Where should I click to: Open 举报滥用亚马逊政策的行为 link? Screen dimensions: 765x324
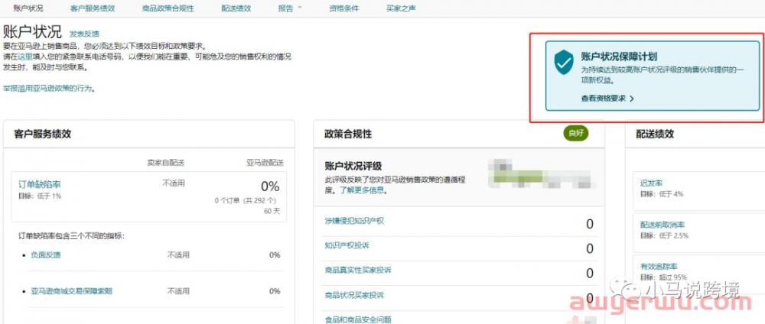pyautogui.click(x=47, y=88)
